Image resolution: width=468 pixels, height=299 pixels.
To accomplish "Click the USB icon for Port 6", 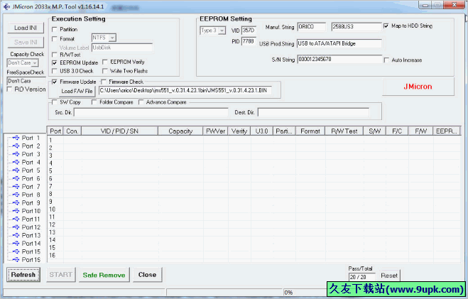I will (16, 178).
